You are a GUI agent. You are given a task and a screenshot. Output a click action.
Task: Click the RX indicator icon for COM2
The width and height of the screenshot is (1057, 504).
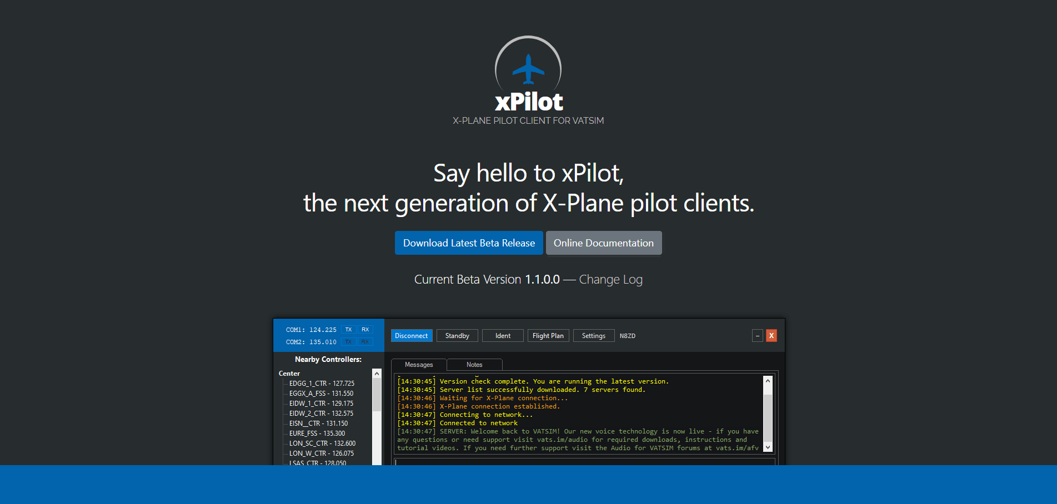point(365,341)
